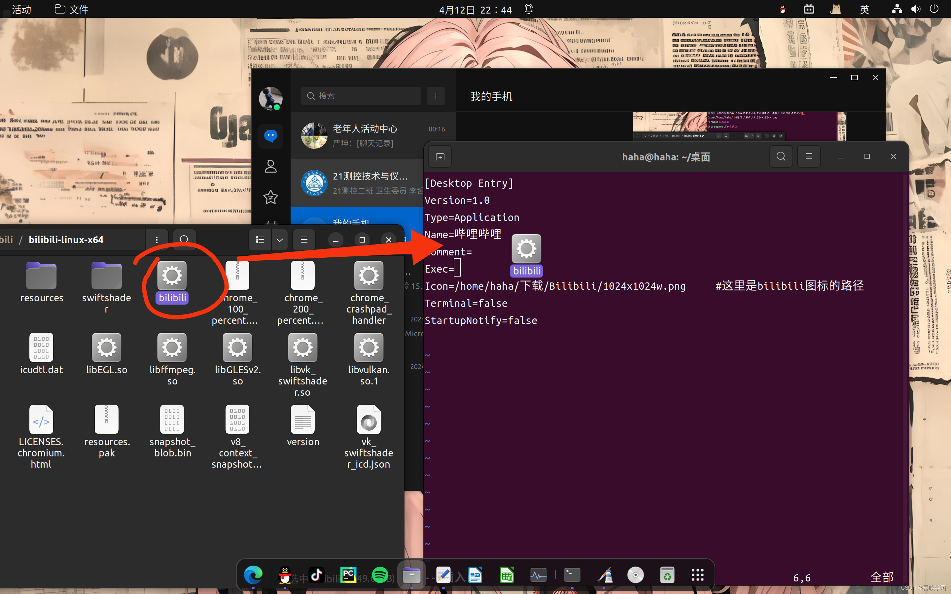The width and height of the screenshot is (951, 594).
Task: Open the date and time panel
Action: [475, 10]
